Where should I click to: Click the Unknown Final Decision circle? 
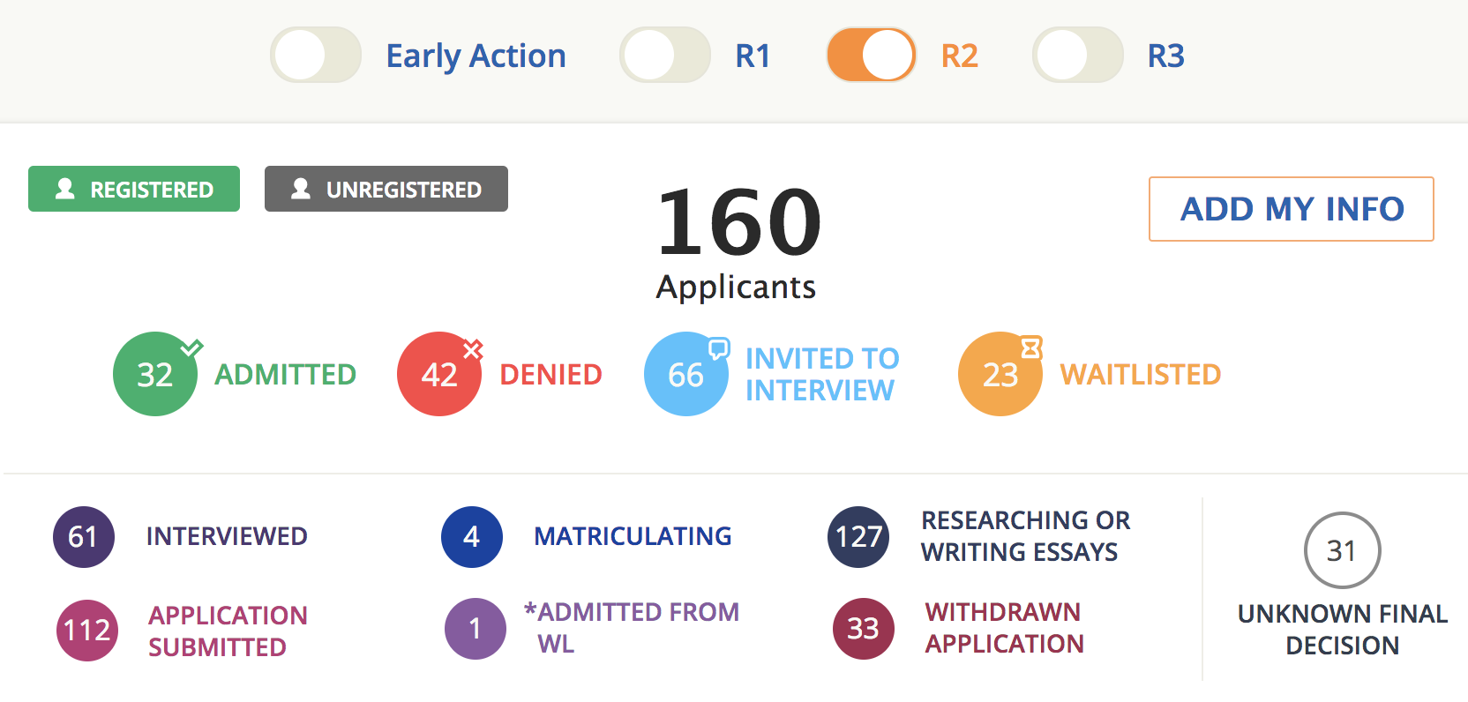pos(1342,550)
